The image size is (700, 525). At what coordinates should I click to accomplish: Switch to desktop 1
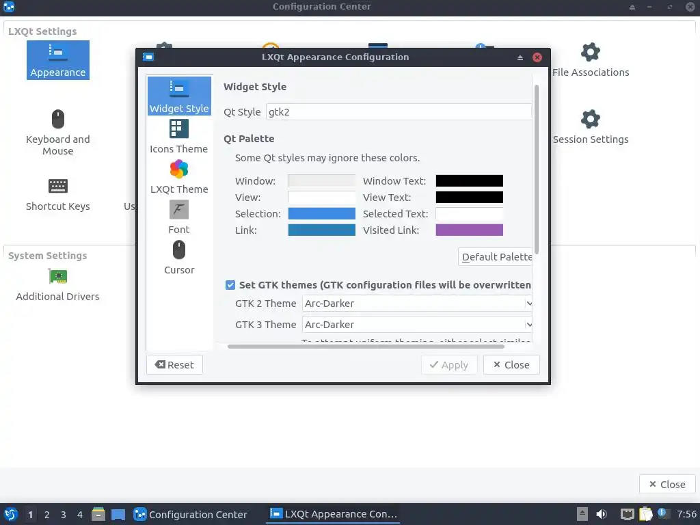[30, 515]
